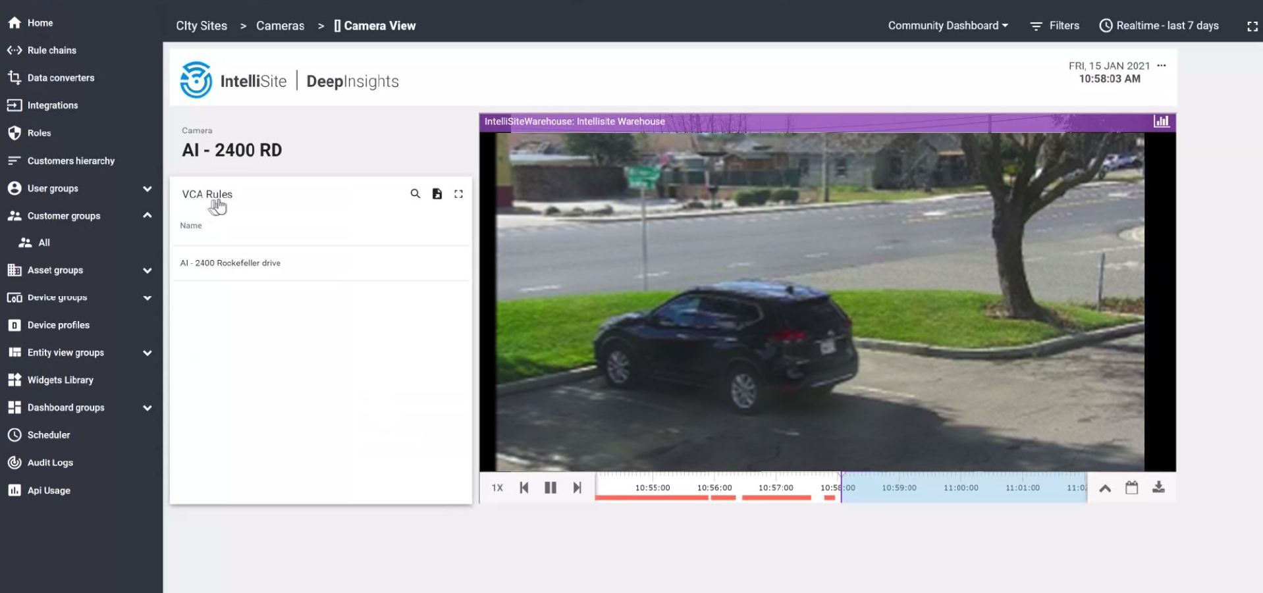Click the Integrations input icon
Viewport: 1263px width, 593px height.
(x=14, y=105)
